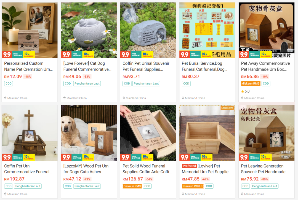Click the 9.9 sale badge on golden retriever urn image

coord(66,157)
